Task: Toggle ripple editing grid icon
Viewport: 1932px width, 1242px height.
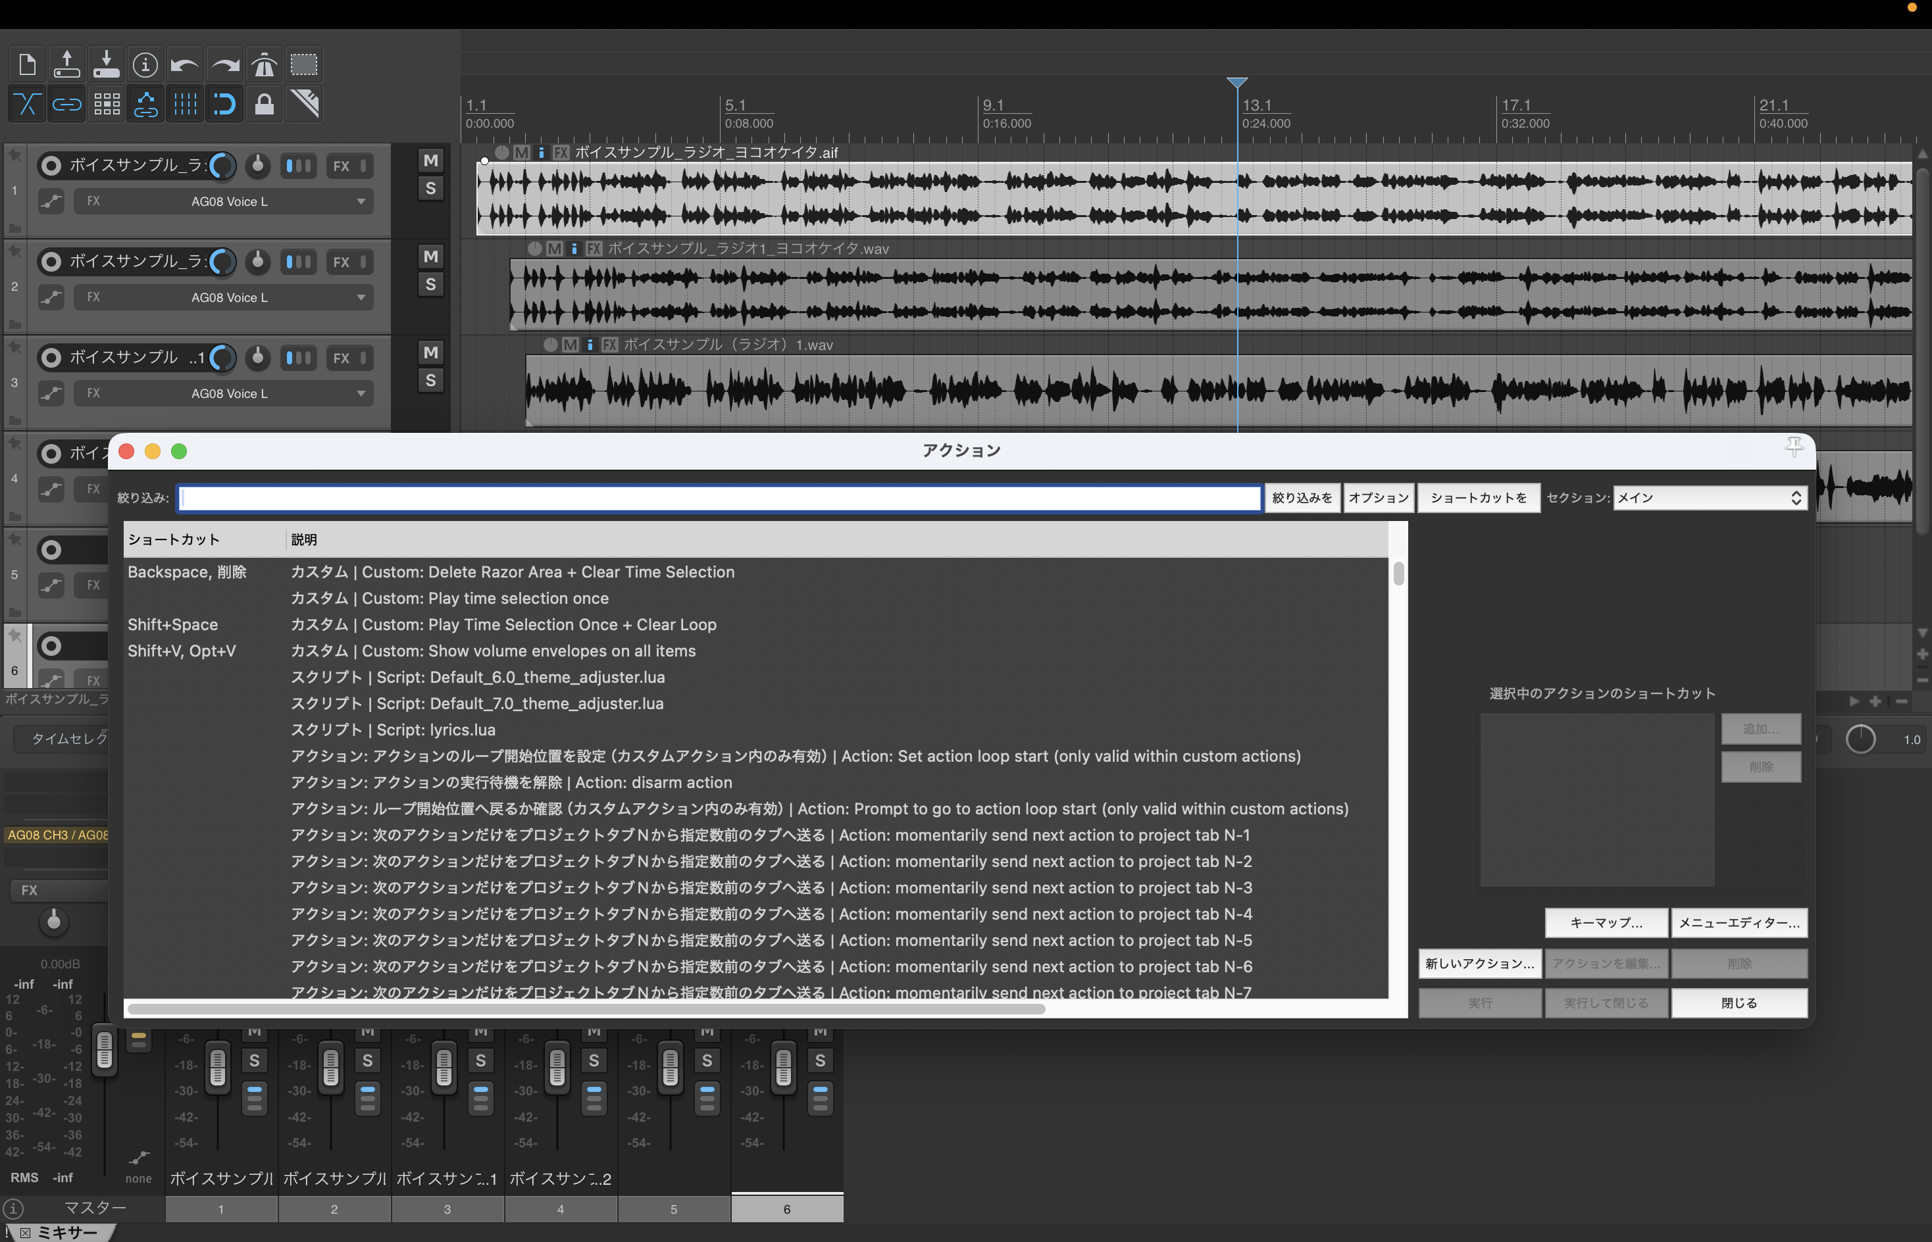Action: 106,103
